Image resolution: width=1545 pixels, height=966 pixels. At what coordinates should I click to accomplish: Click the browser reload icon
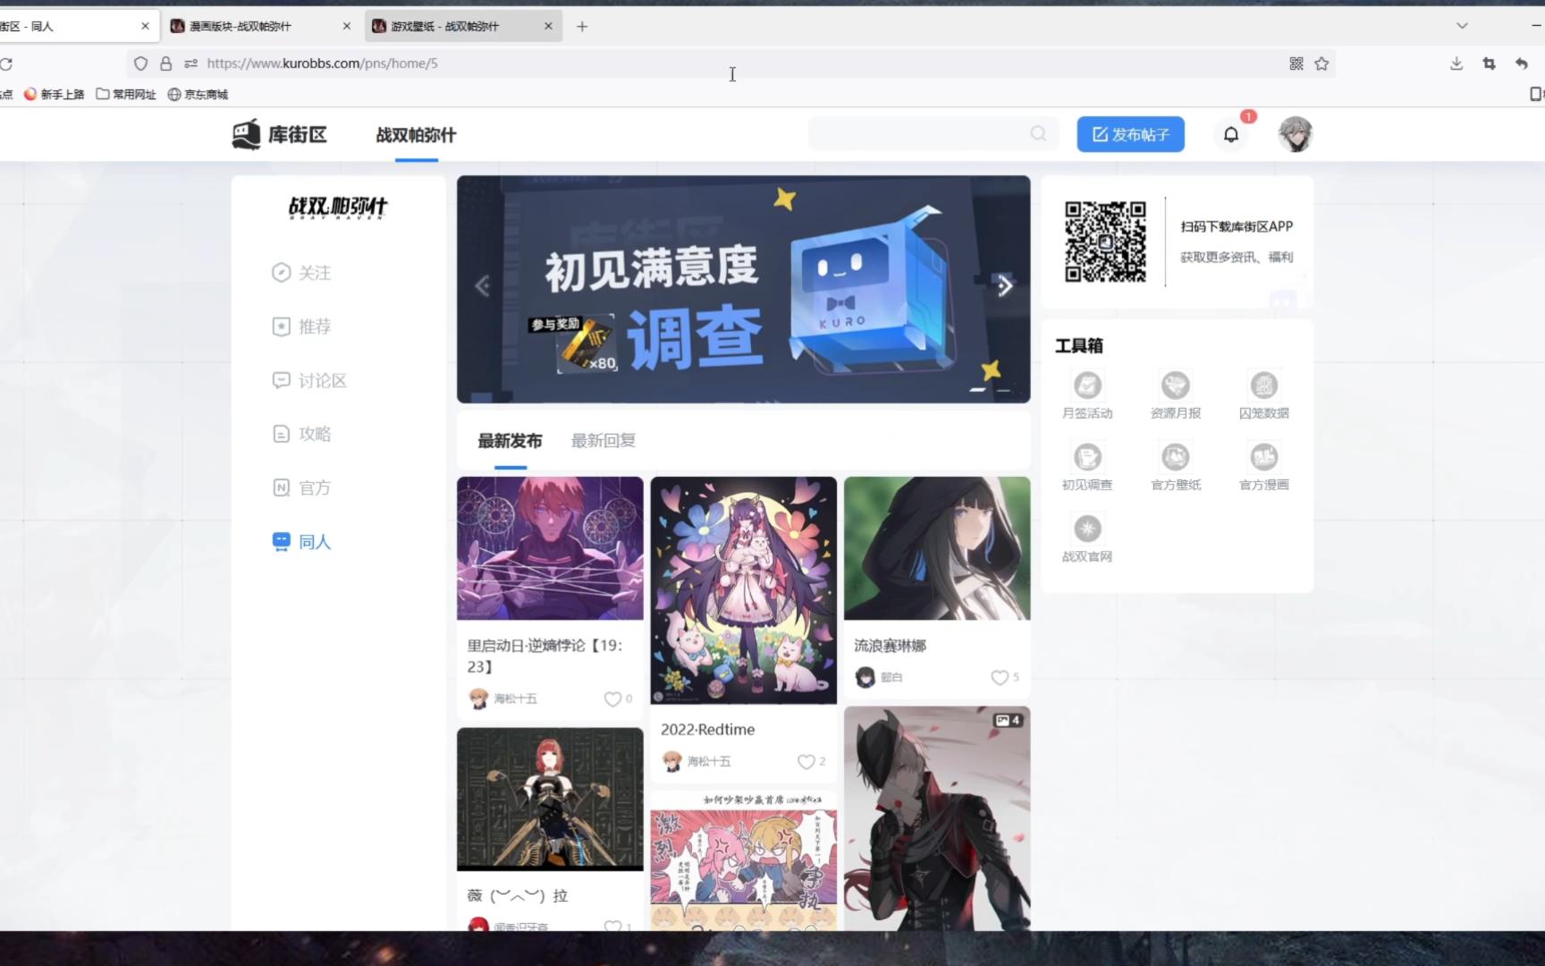pyautogui.click(x=6, y=64)
